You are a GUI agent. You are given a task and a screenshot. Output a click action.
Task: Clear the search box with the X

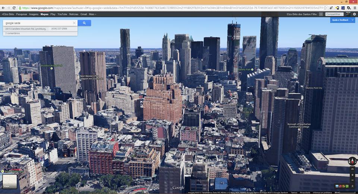tap(74, 23)
